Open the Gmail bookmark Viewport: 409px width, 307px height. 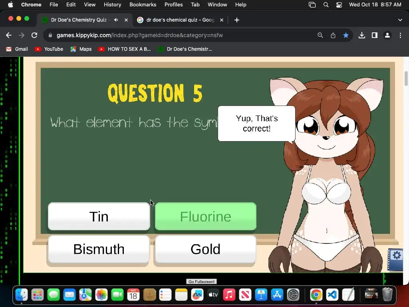tap(17, 49)
